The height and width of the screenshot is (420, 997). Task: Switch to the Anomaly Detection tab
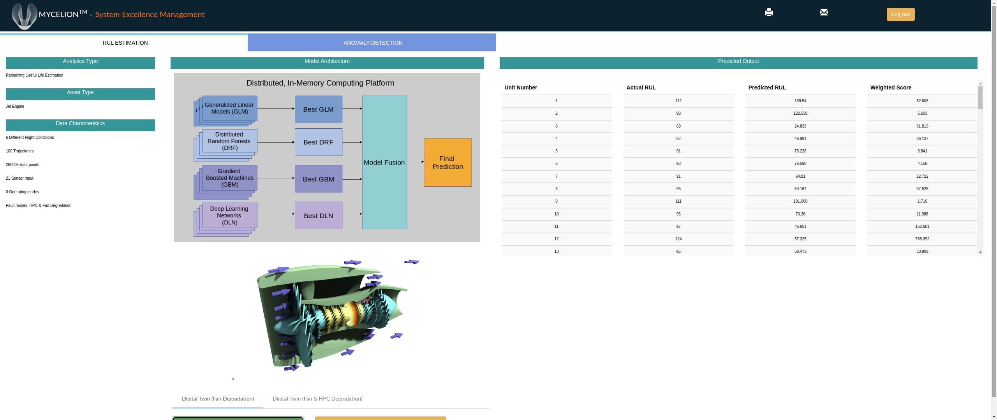[372, 43]
